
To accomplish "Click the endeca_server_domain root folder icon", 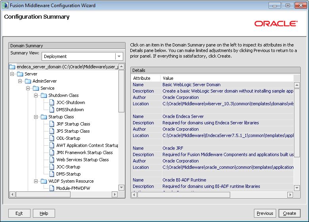I will tap(12, 67).
